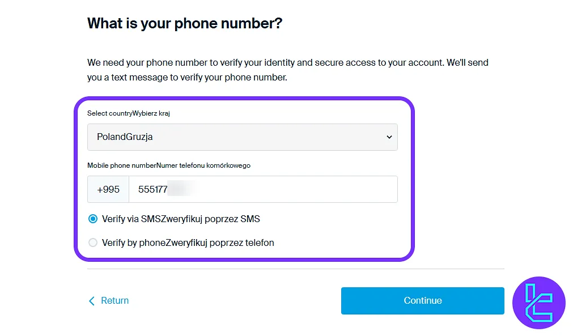
Task: Click the identity verification description paragraph
Action: click(287, 70)
